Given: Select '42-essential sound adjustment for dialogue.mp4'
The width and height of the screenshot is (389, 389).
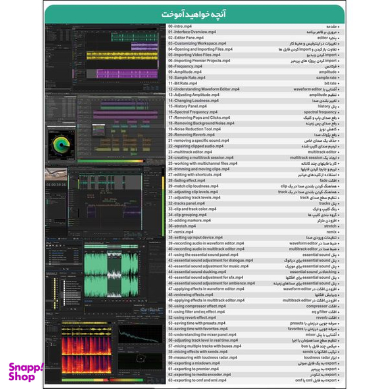Looking at the screenshot, I should click(211, 261).
